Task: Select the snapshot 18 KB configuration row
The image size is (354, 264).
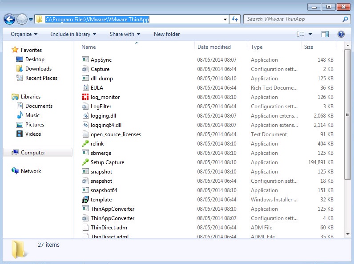Action: pyautogui.click(x=208, y=181)
